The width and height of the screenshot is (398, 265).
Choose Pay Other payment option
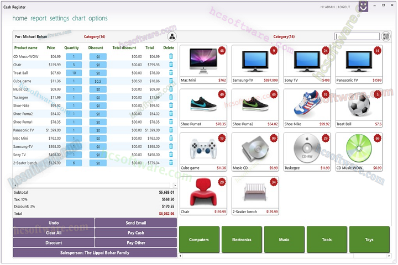[136, 243]
